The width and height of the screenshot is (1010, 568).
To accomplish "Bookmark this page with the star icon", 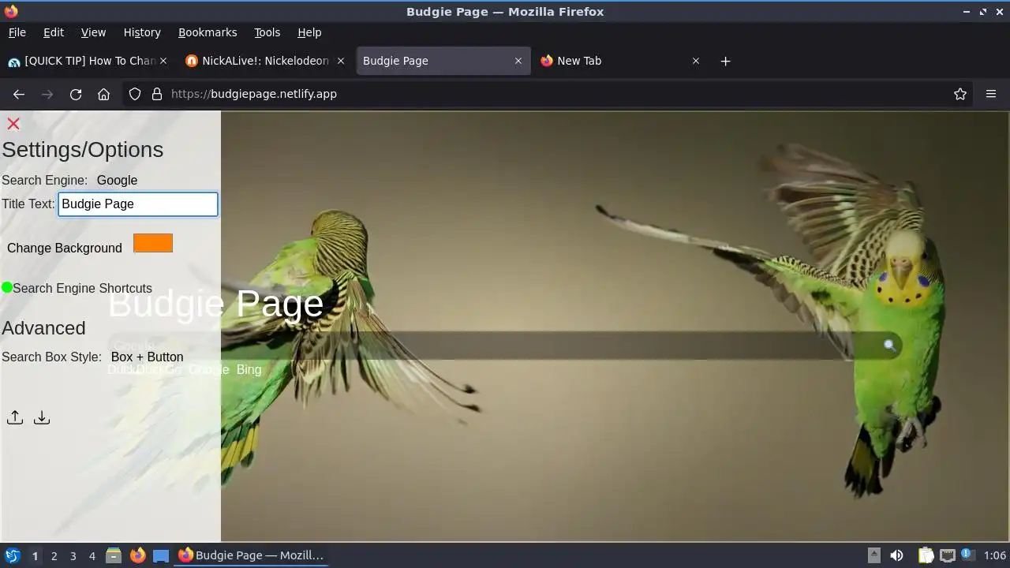I will (960, 94).
